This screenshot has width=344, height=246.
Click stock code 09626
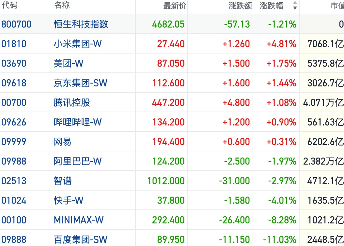pos(14,122)
